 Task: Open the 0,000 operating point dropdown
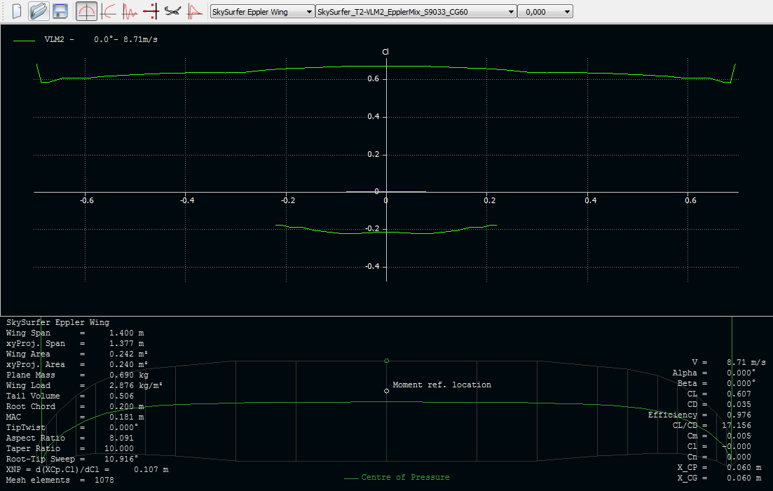click(x=545, y=12)
